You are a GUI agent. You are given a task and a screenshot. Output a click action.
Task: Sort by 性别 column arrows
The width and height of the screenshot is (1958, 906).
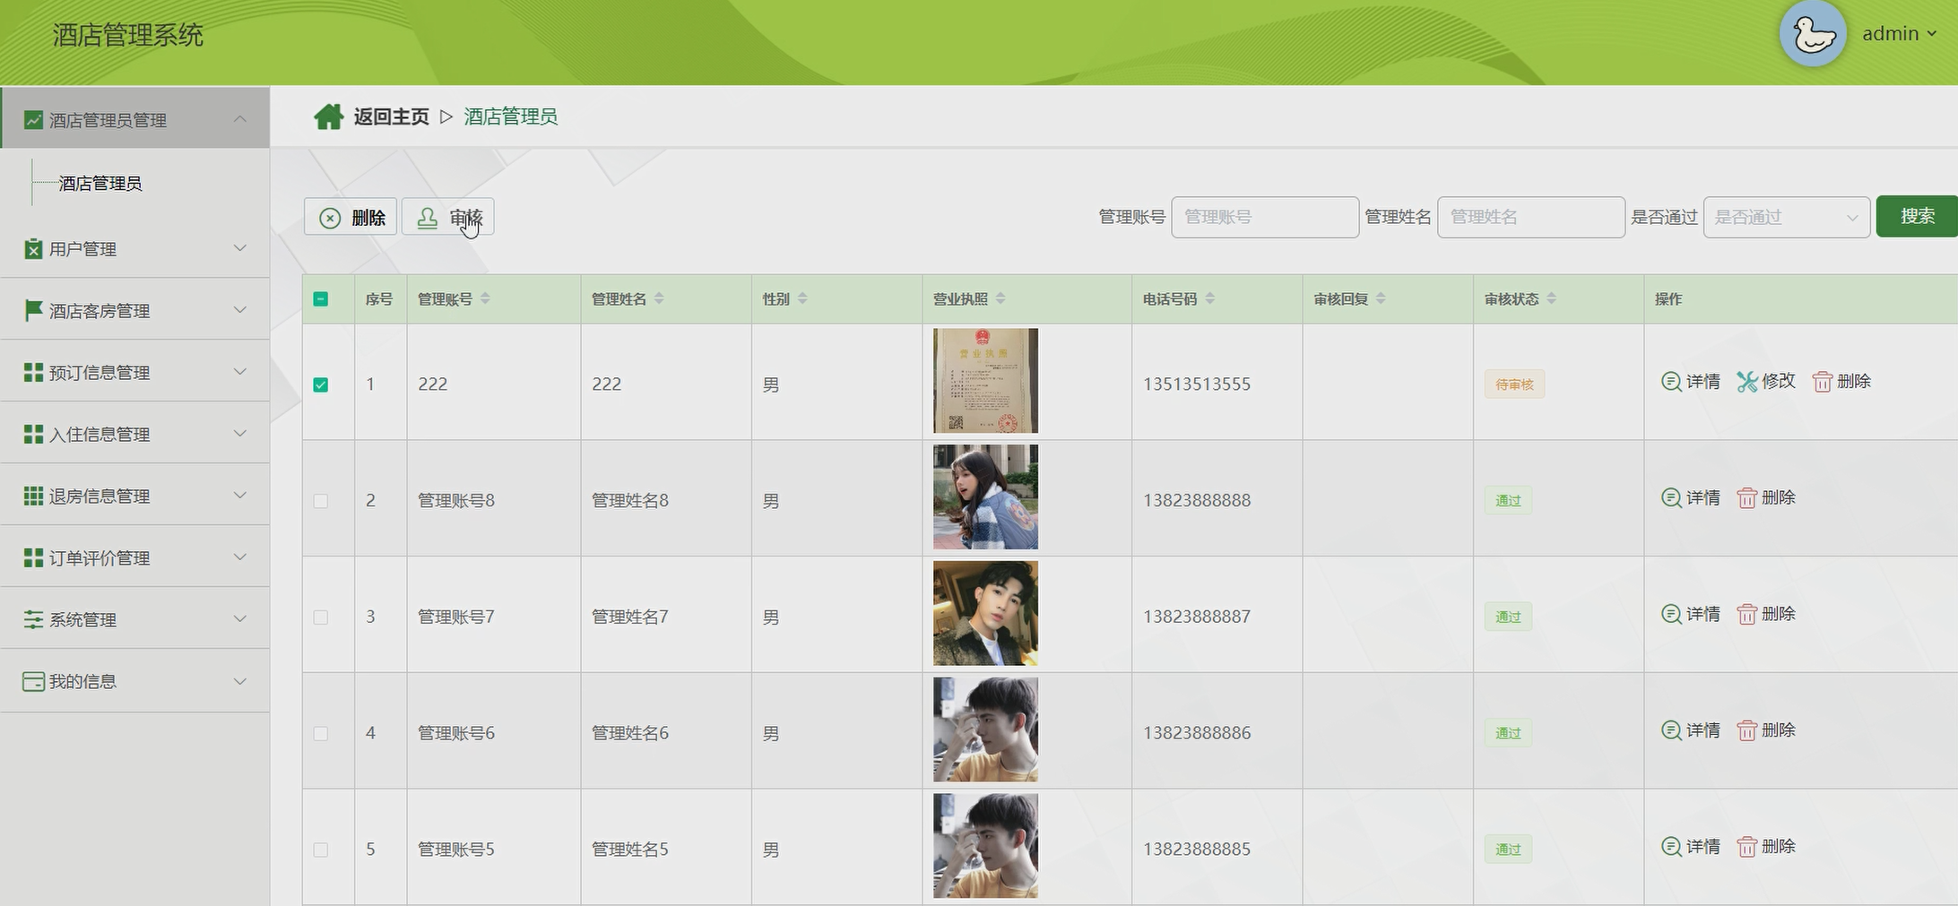tap(802, 298)
